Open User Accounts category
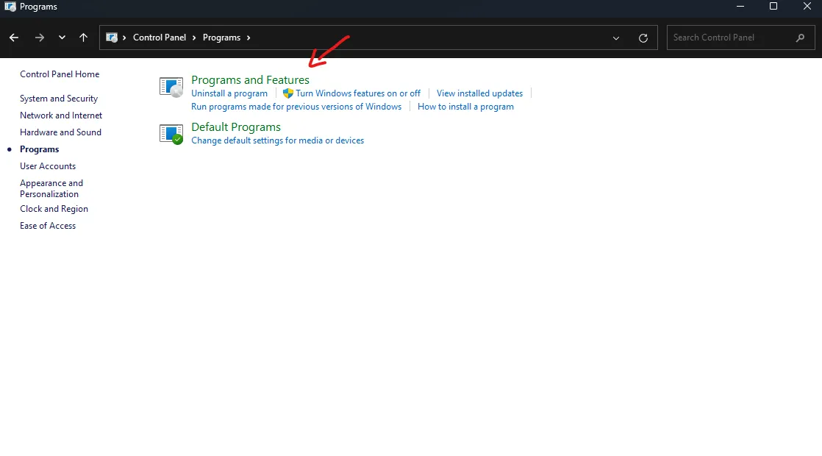This screenshot has width=822, height=456. [x=48, y=166]
